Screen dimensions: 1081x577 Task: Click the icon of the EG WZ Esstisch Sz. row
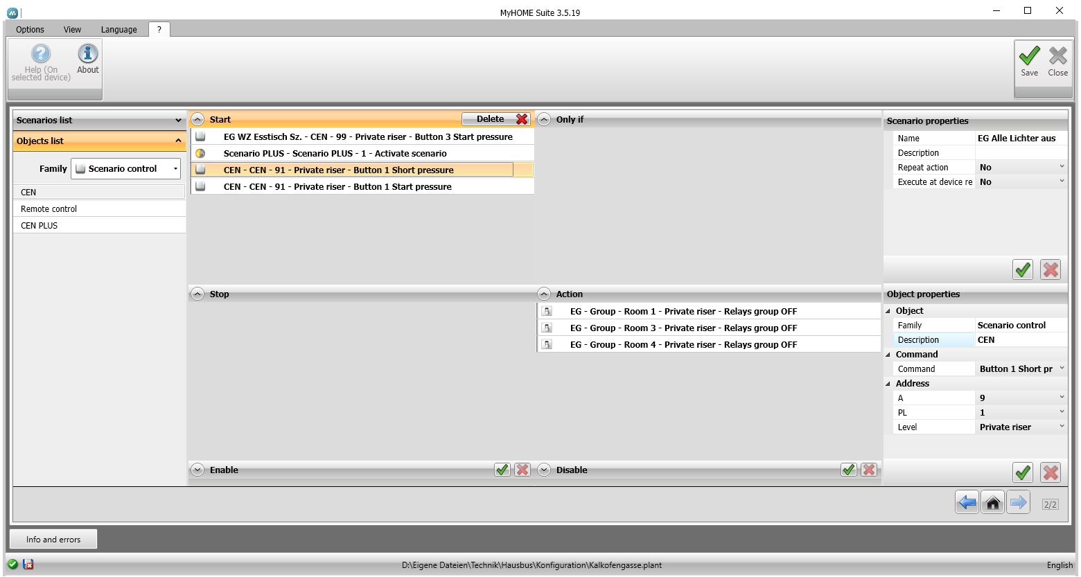pos(200,136)
